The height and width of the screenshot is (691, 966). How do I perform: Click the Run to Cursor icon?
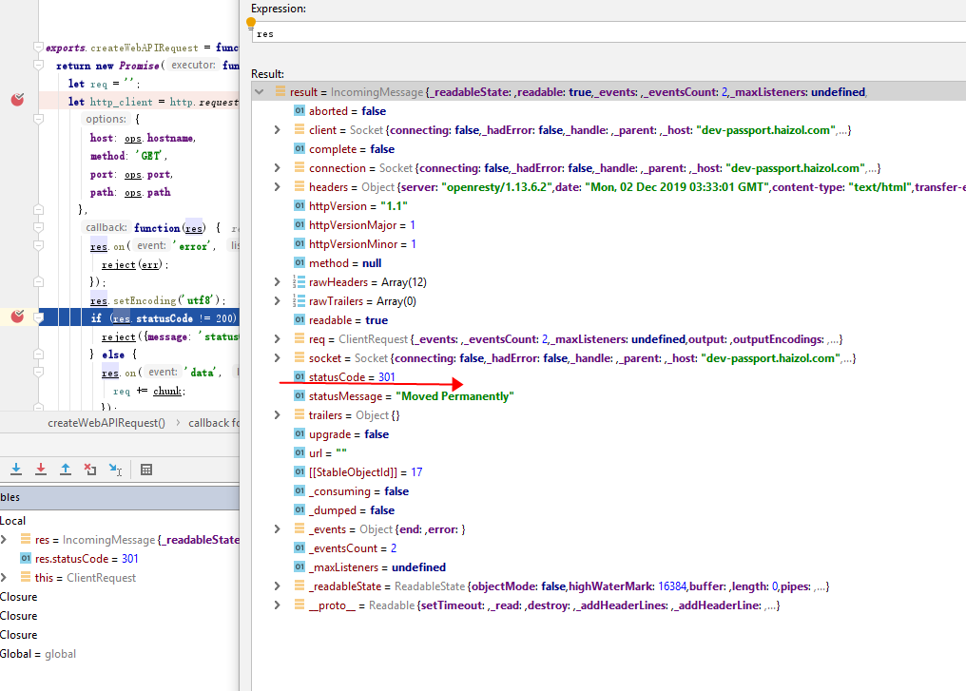point(114,470)
